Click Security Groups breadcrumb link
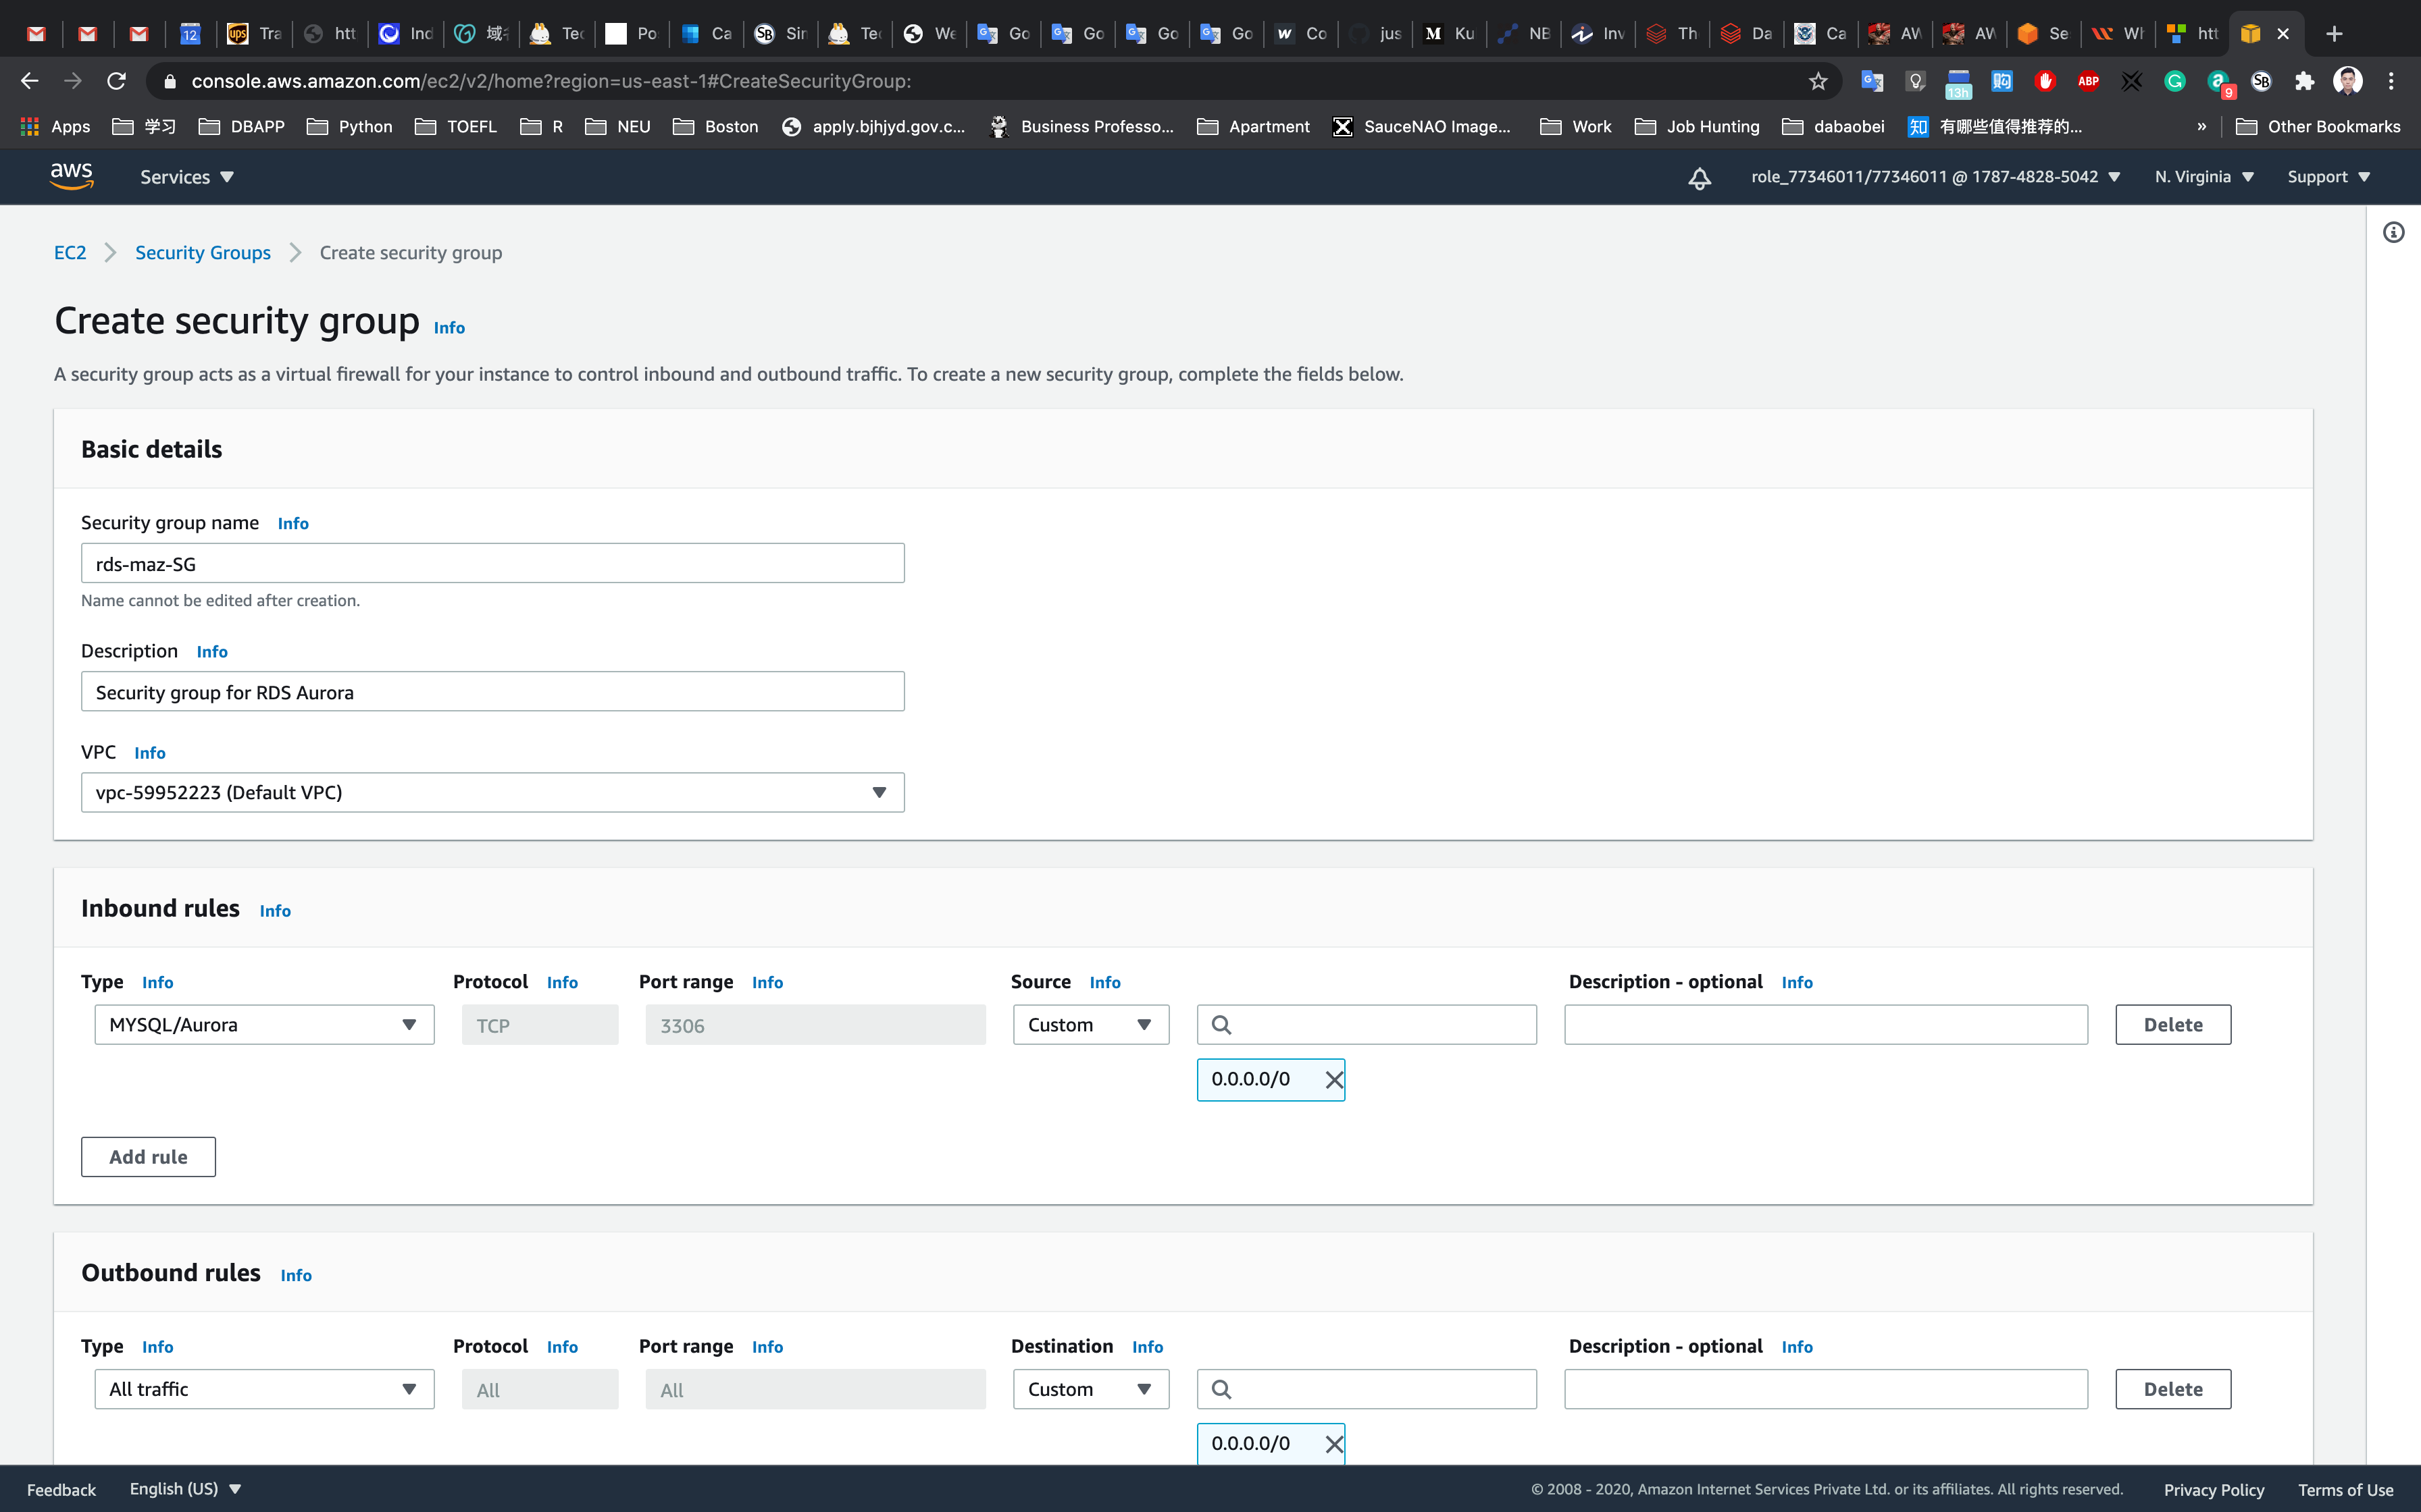The image size is (2421, 1512). [203, 253]
